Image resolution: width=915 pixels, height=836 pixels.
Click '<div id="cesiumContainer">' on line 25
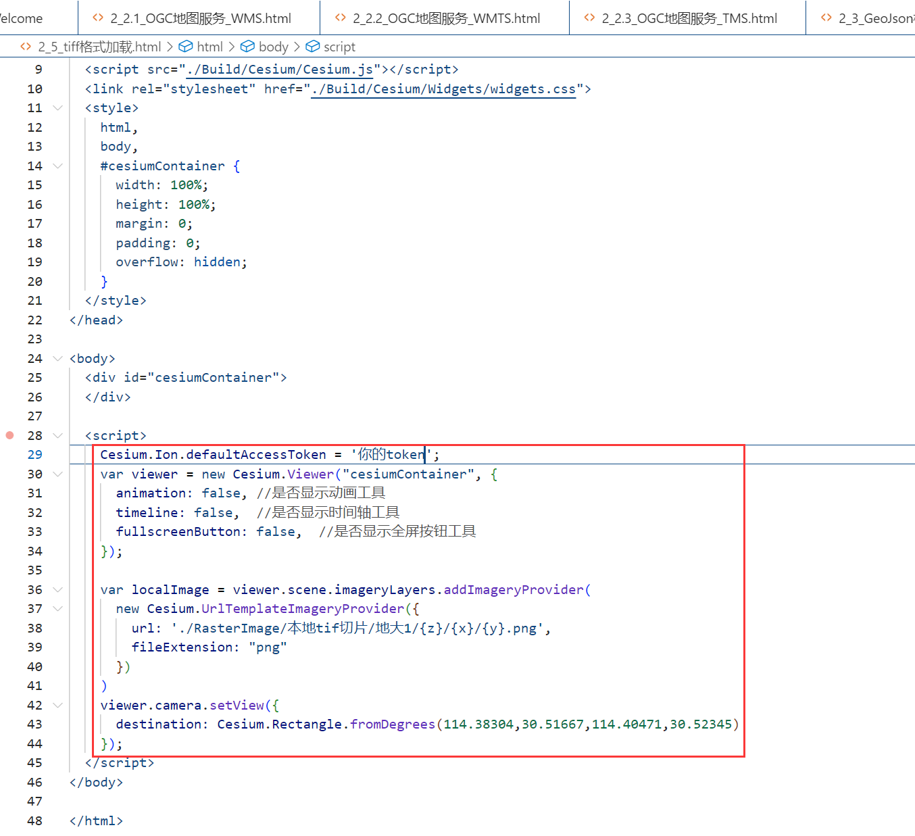coord(186,378)
